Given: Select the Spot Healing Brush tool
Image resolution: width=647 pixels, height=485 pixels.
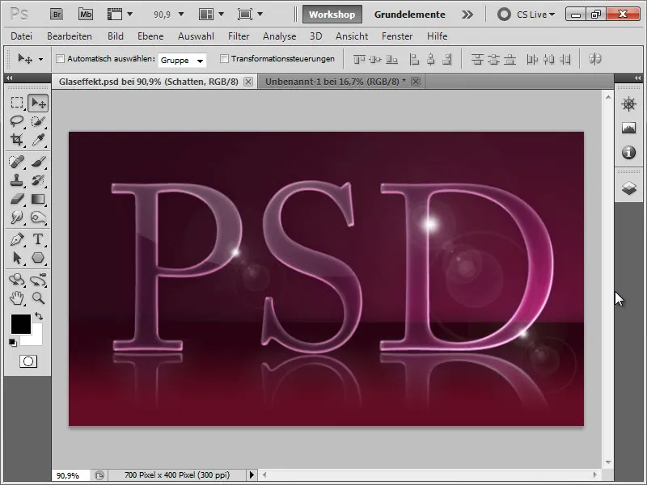Looking at the screenshot, I should pyautogui.click(x=17, y=162).
